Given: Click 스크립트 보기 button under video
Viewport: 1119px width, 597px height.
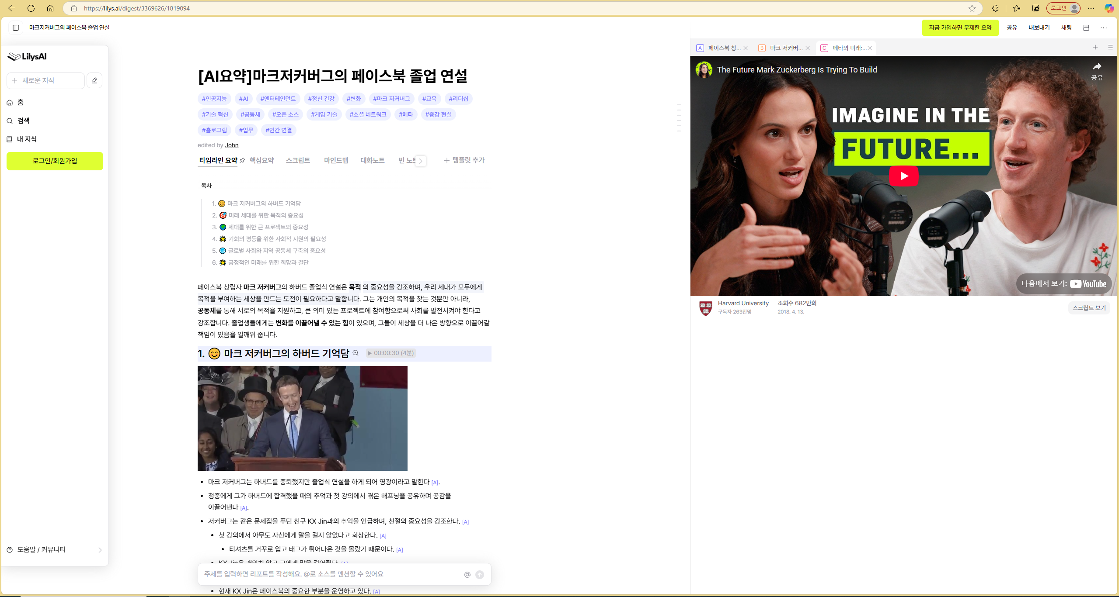Looking at the screenshot, I should 1089,308.
